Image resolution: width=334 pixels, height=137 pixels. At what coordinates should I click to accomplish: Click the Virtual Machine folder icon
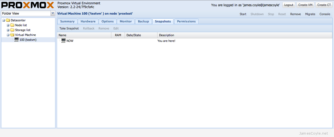12,35
